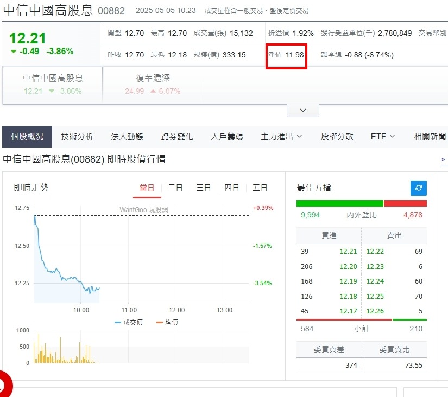Click the ask volume 69

pyautogui.click(x=419, y=252)
